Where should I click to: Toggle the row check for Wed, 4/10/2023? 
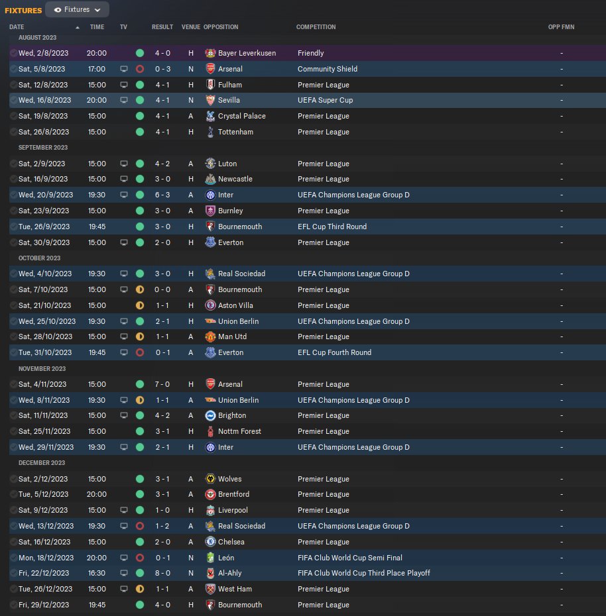click(x=13, y=274)
